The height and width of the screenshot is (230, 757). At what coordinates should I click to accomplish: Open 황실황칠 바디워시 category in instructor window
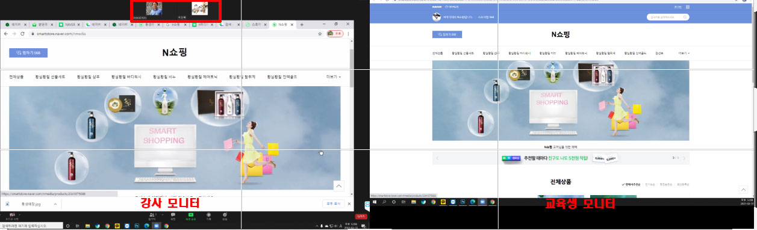(127, 77)
